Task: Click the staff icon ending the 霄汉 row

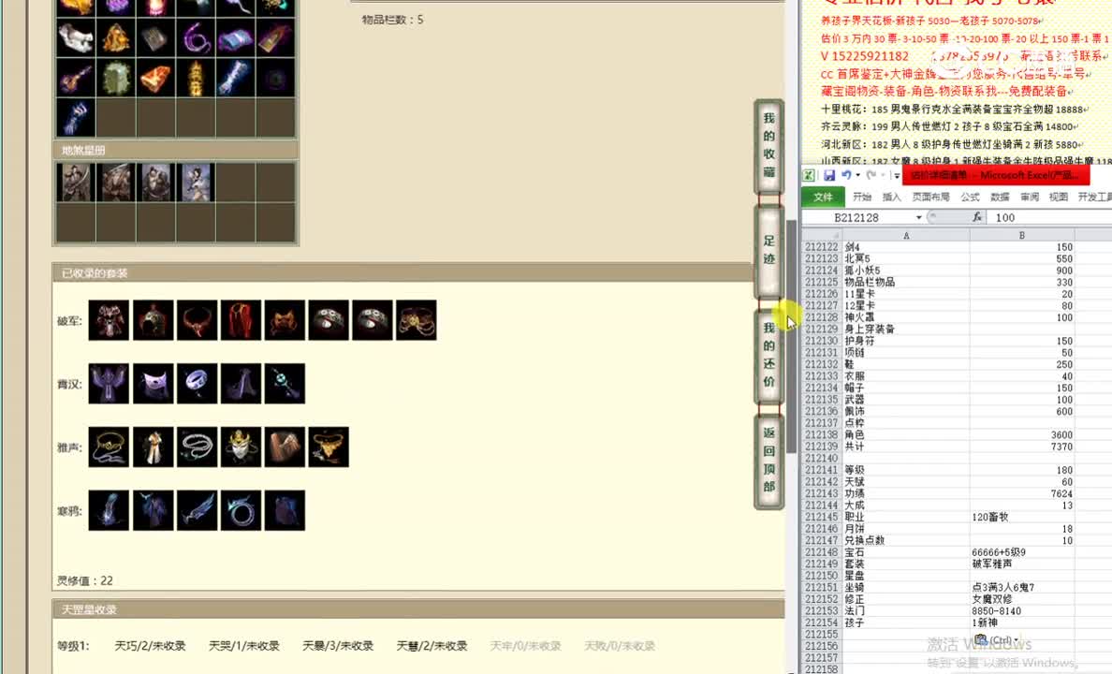Action: (x=285, y=384)
